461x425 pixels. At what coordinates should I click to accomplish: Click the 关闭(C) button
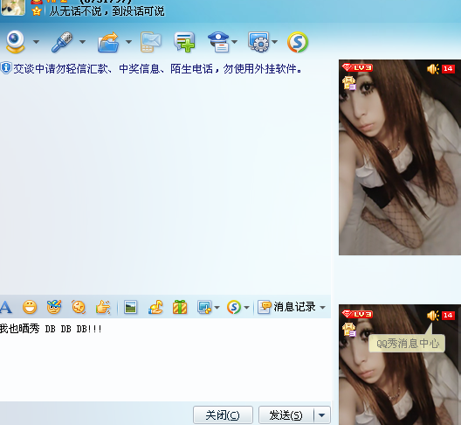point(223,415)
